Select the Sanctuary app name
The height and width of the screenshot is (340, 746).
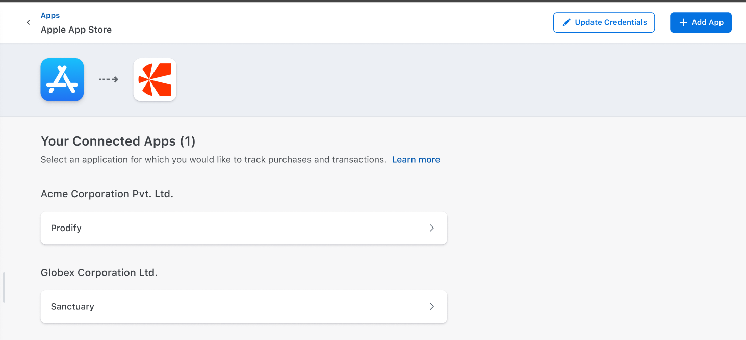(72, 307)
